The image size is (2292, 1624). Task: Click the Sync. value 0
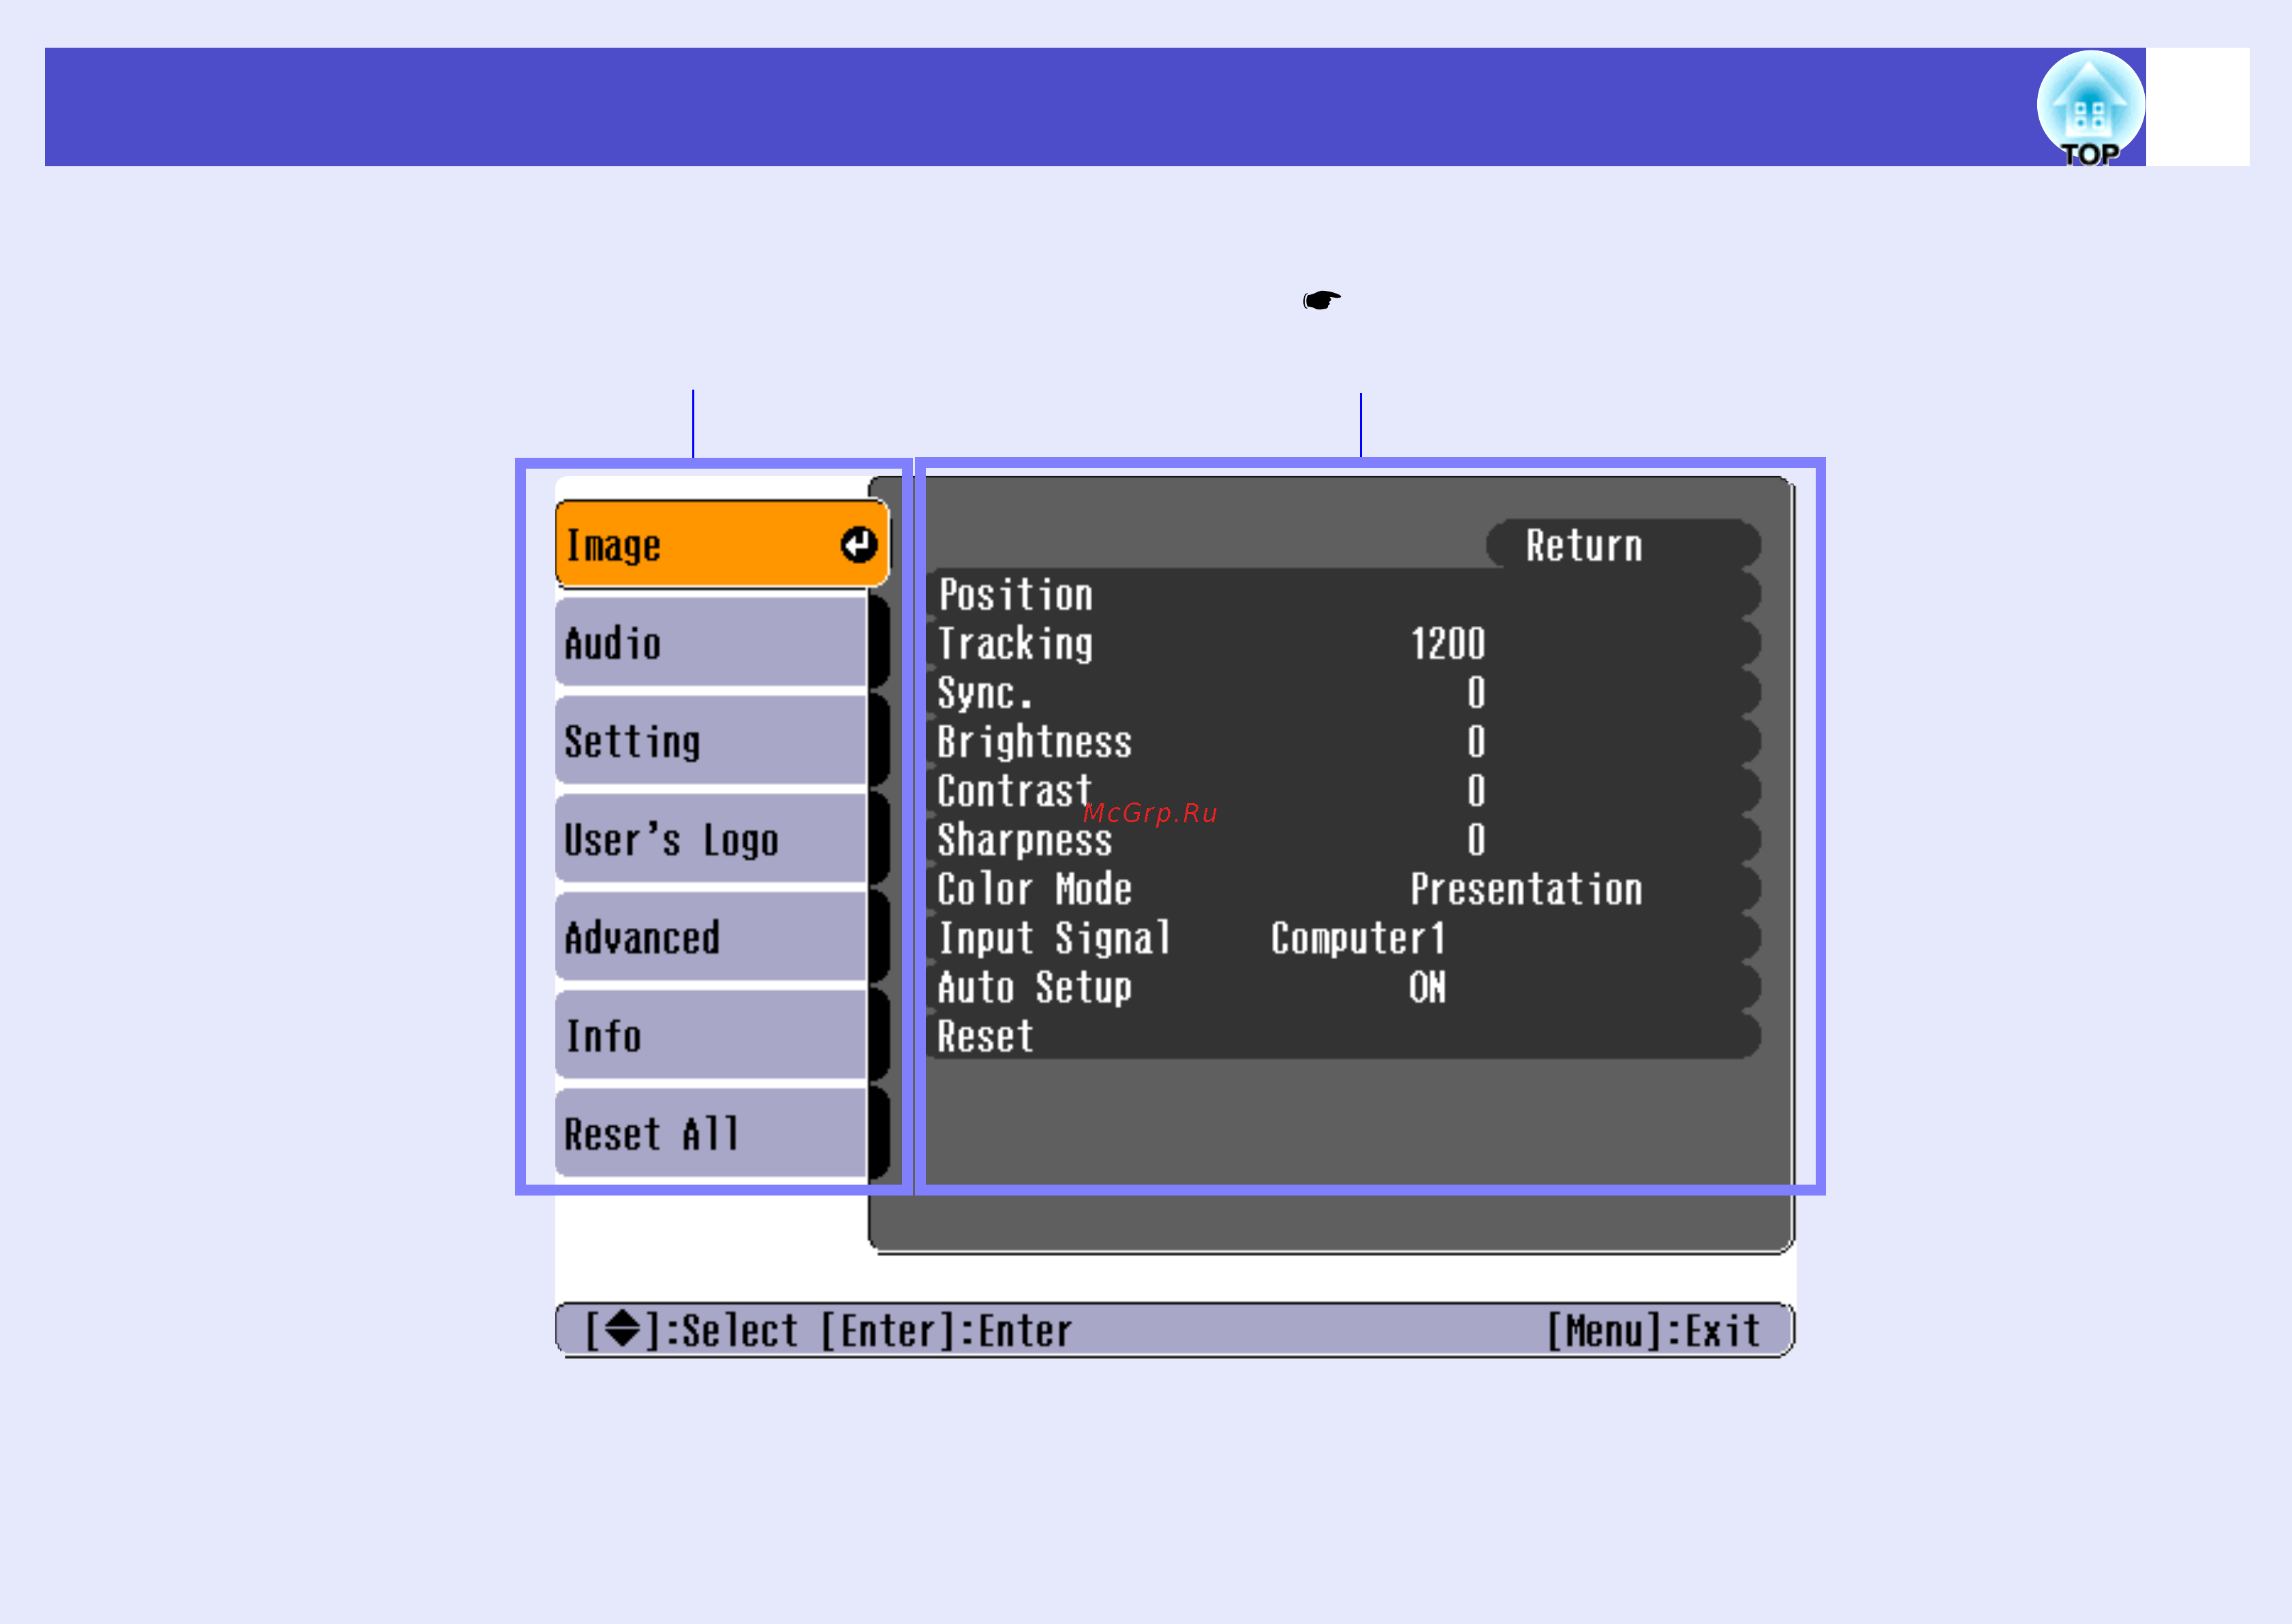point(1476,693)
